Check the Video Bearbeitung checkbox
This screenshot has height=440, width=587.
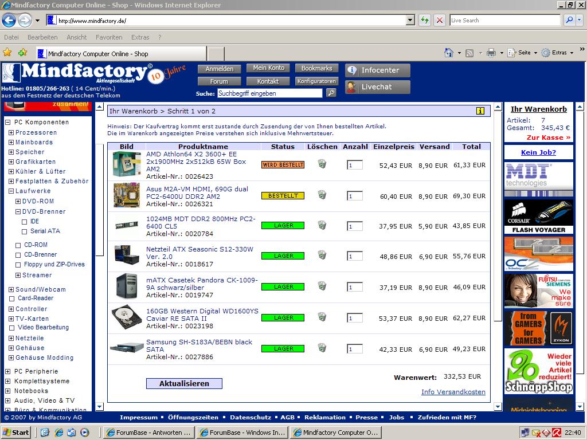click(11, 328)
